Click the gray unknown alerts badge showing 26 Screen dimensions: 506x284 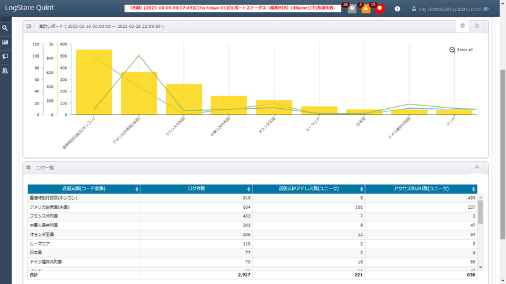tap(352, 9)
